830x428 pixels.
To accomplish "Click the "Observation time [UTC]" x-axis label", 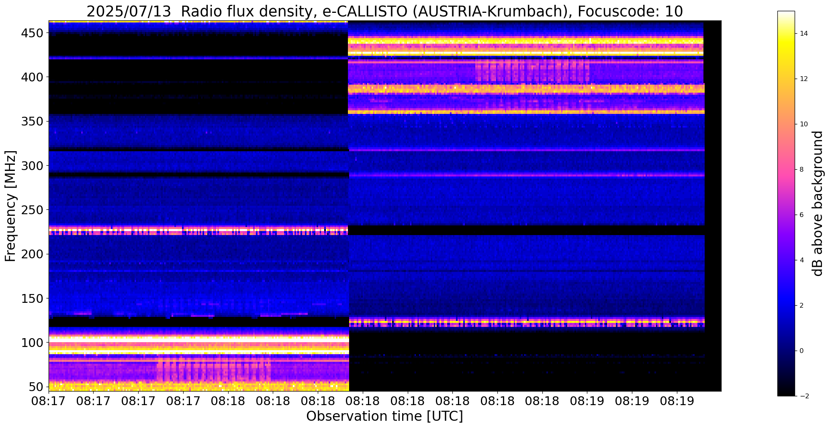I will click(384, 416).
